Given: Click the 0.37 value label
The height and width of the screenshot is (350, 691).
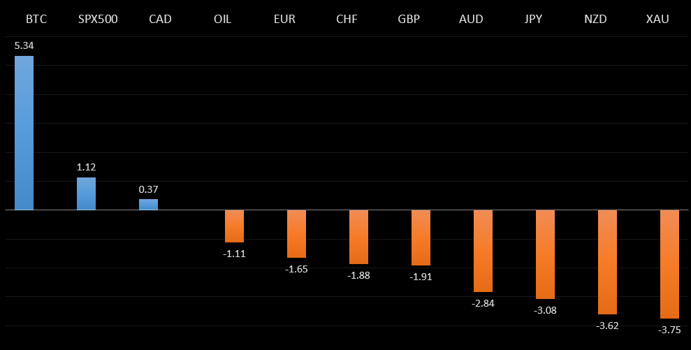Looking at the screenshot, I should [x=148, y=189].
